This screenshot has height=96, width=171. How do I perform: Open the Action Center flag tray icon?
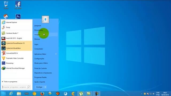point(148,94)
